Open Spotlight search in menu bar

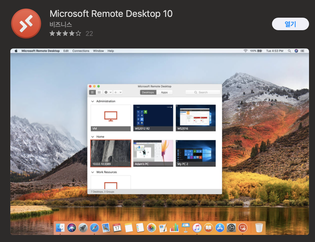[289, 51]
